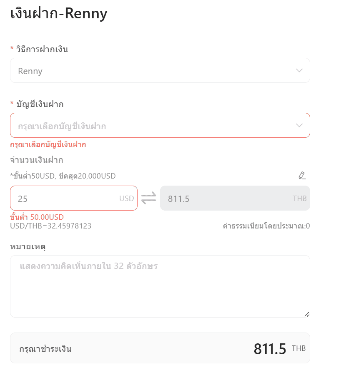The height and width of the screenshot is (370, 351).
Task: Click the วิธีการฝากเงิน field label
Action: [x=42, y=49]
